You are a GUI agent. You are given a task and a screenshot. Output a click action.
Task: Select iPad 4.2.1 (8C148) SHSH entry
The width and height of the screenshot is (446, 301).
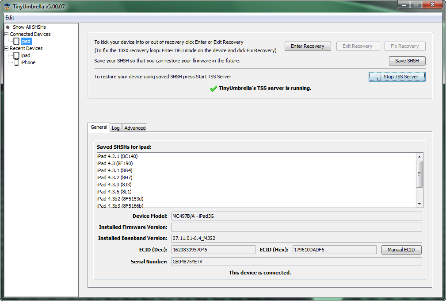pyautogui.click(x=256, y=156)
